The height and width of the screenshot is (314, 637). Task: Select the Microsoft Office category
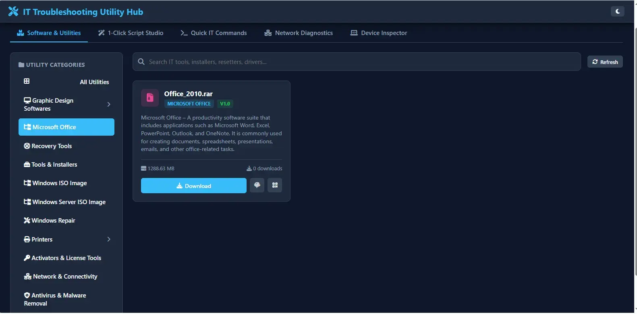pyautogui.click(x=66, y=127)
